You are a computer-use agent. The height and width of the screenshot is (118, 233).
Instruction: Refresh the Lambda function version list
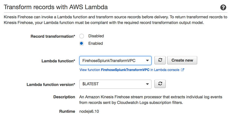point(160,84)
